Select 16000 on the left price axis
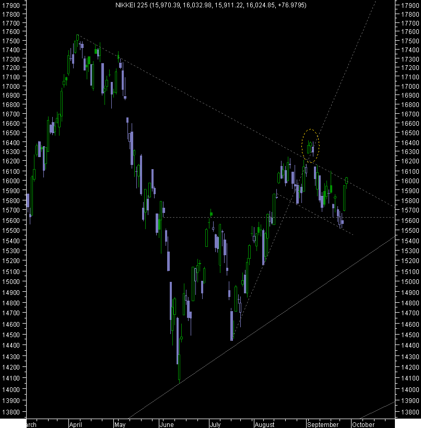The image size is (421, 428). point(10,181)
